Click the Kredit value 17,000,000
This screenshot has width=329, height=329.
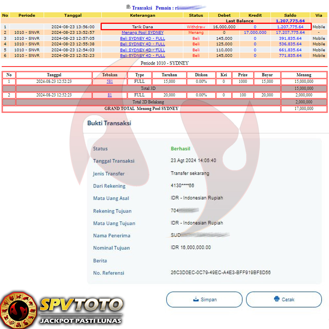coord(255,33)
